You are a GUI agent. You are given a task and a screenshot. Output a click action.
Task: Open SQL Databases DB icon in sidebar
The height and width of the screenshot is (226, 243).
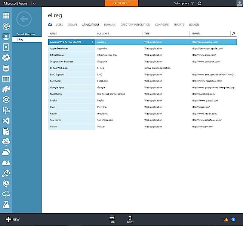click(x=6, y=68)
